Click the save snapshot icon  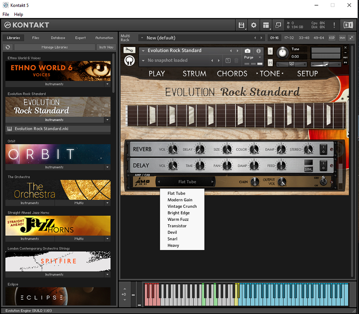pyautogui.click(x=228, y=61)
